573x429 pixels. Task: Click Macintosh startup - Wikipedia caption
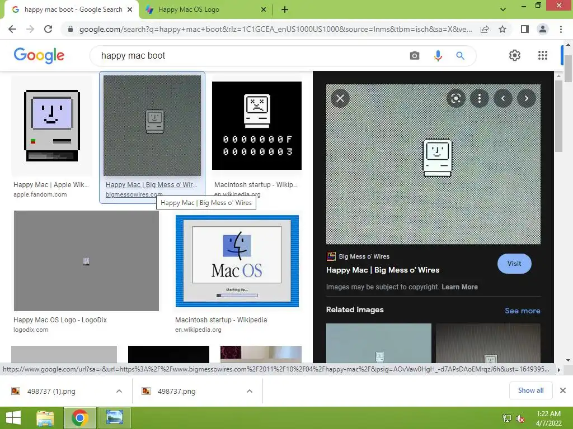point(221,320)
